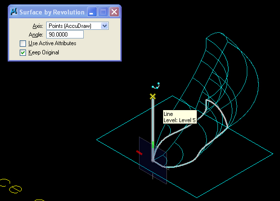Viewport: 280px width, 201px height.
Task: Click the MicroStation icon in dialog title bar
Action: click(13, 12)
